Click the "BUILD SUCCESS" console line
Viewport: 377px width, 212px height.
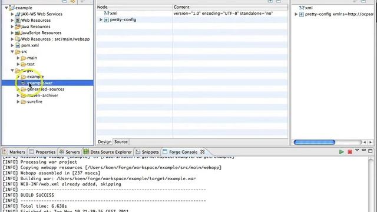pos(28,195)
